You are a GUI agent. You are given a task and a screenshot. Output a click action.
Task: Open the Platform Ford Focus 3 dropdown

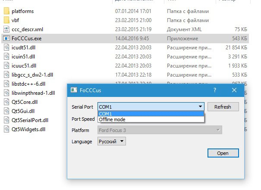point(160,130)
